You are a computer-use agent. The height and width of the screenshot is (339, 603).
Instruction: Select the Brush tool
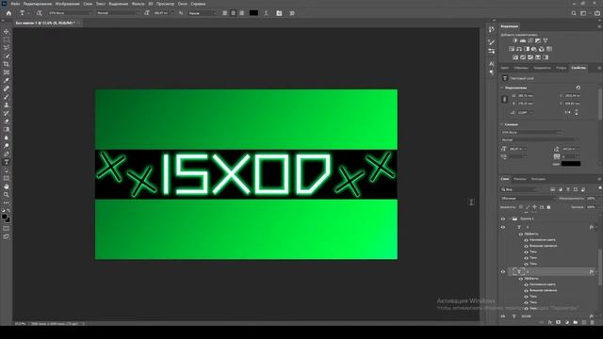click(x=7, y=97)
